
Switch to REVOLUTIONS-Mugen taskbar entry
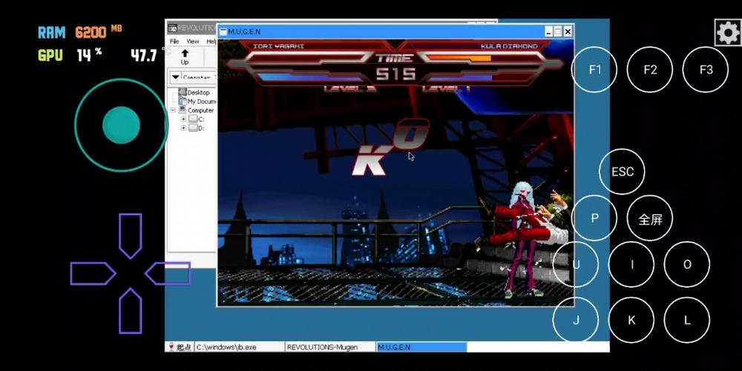click(331, 347)
